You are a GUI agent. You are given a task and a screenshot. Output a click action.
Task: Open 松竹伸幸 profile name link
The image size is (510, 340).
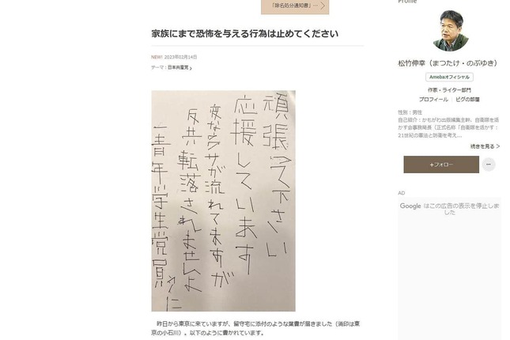pyautogui.click(x=449, y=63)
